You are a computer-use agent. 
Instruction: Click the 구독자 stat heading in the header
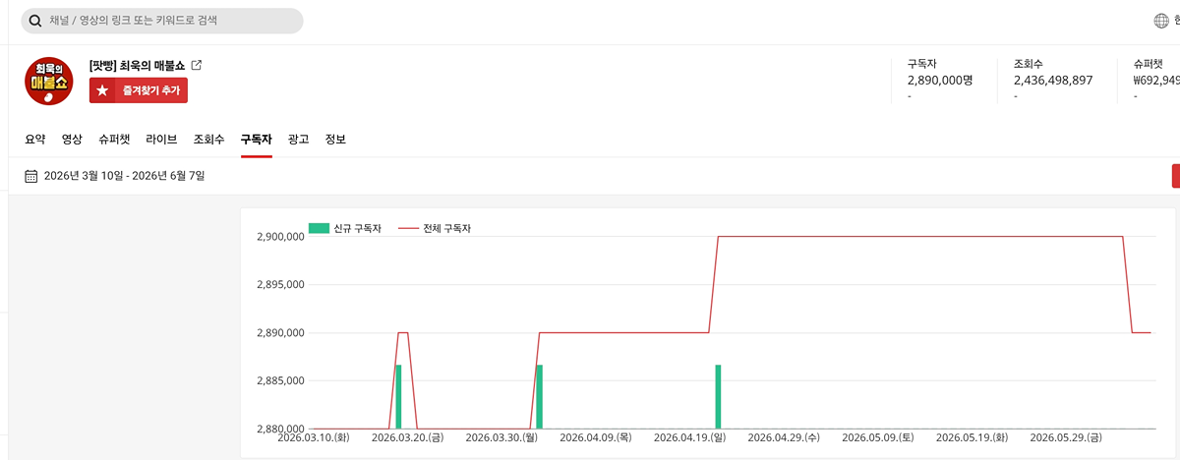(922, 63)
